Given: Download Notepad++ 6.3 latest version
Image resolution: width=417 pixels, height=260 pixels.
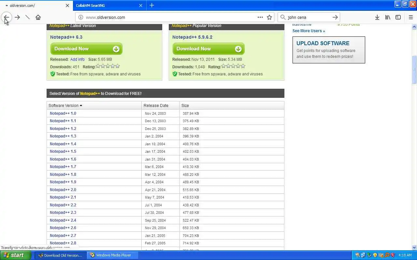Looking at the screenshot, I should 86,49.
